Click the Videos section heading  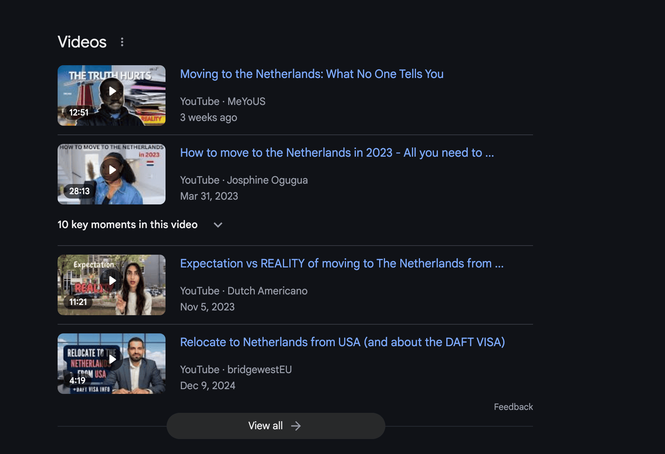[82, 42]
